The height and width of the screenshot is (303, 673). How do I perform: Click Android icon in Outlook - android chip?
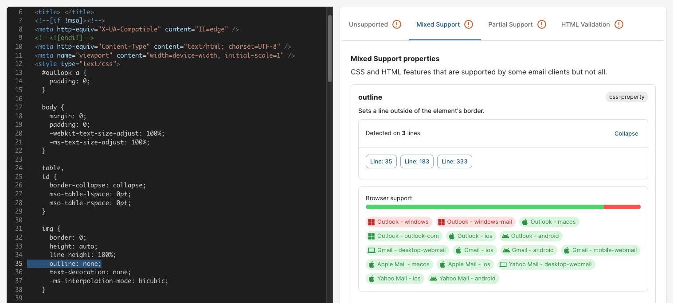coord(505,236)
